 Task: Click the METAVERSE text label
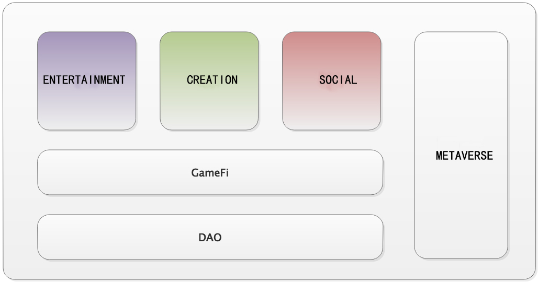pos(464,156)
